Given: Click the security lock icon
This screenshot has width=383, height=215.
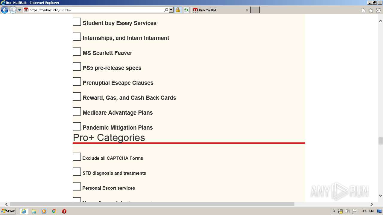Looking at the screenshot, I should click(x=178, y=10).
